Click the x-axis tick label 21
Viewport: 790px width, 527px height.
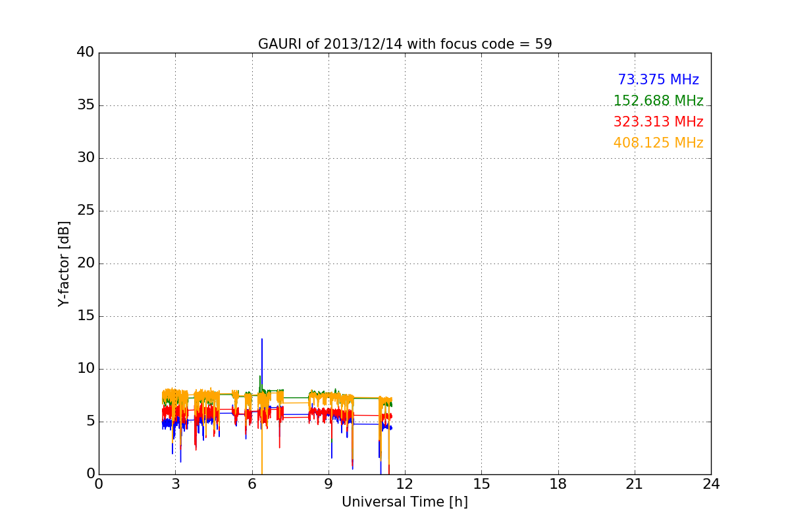pyautogui.click(x=635, y=484)
